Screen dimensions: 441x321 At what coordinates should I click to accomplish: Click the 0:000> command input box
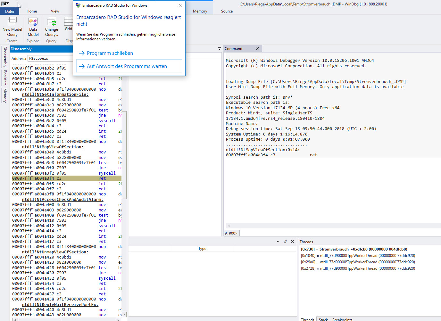[340, 233]
